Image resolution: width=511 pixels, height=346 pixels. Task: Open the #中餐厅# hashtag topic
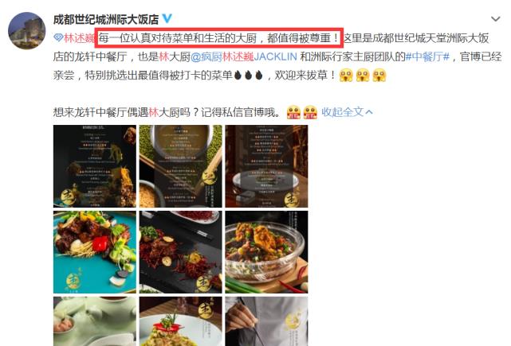pos(427,57)
